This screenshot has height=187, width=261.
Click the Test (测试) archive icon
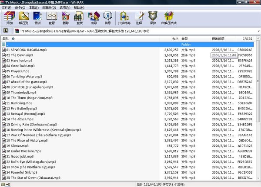pyautogui.click(x=38, y=18)
